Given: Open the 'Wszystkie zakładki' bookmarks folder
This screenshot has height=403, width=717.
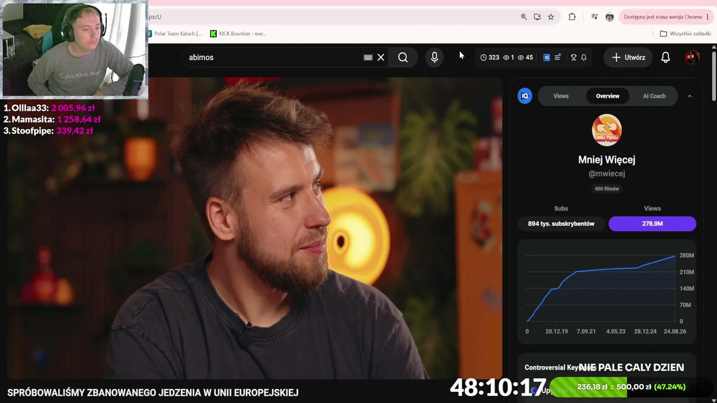Looking at the screenshot, I should [x=685, y=34].
